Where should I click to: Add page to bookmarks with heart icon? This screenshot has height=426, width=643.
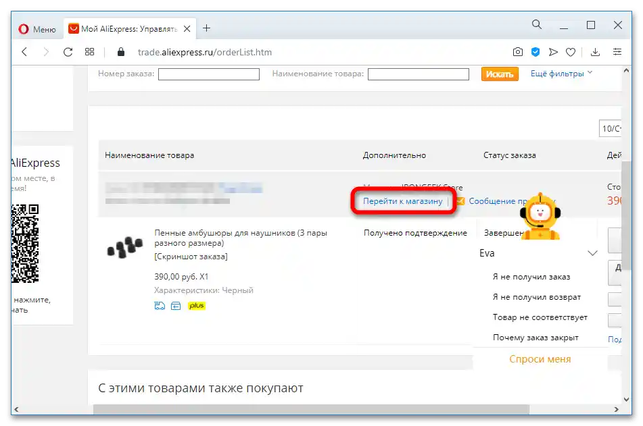pos(571,52)
